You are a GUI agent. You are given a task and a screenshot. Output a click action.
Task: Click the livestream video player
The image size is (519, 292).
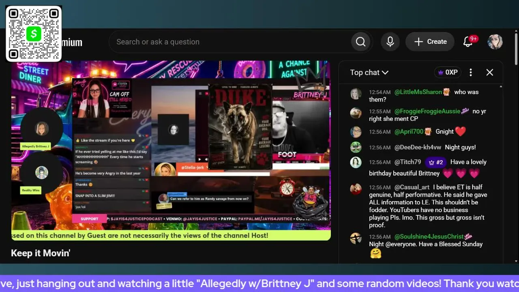(x=171, y=150)
